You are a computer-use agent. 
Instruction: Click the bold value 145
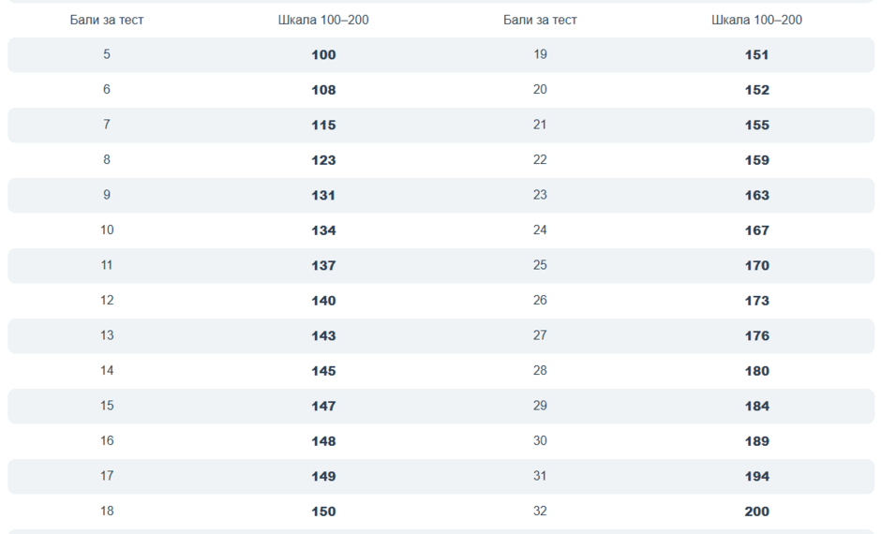coord(323,371)
